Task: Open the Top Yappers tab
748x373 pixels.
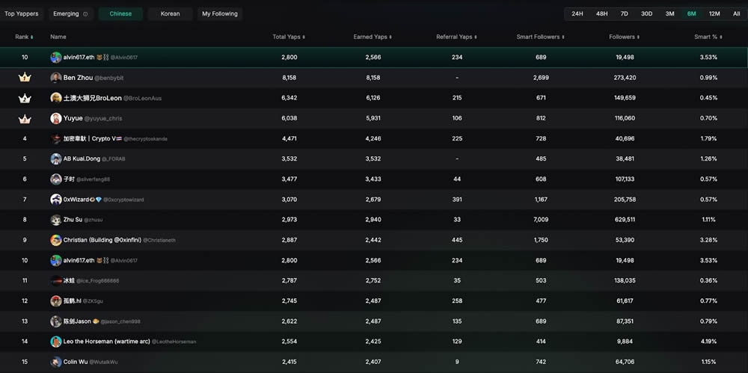Action: point(22,14)
